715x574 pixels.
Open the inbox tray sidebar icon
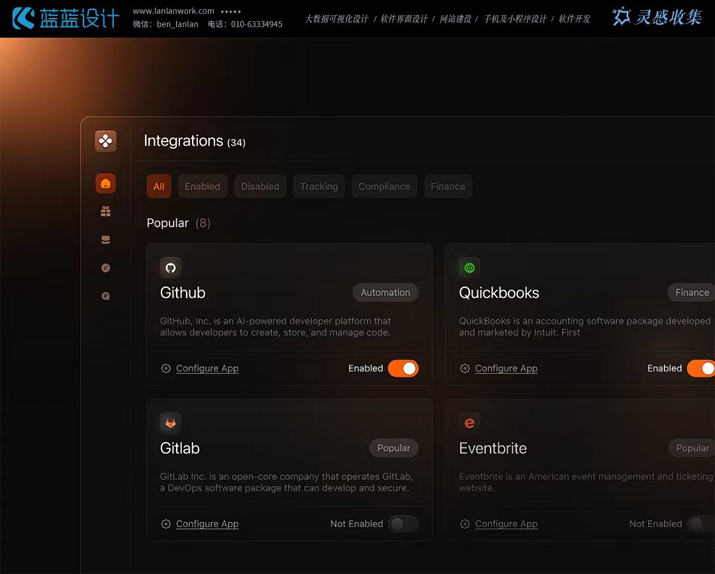click(x=105, y=240)
